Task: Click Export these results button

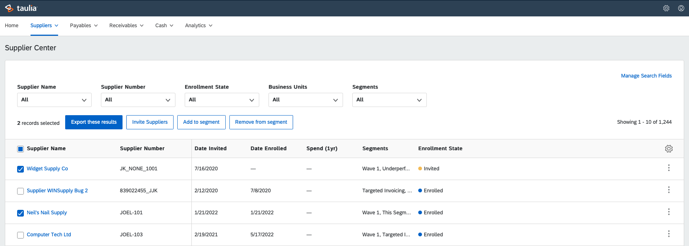Action: 94,122
